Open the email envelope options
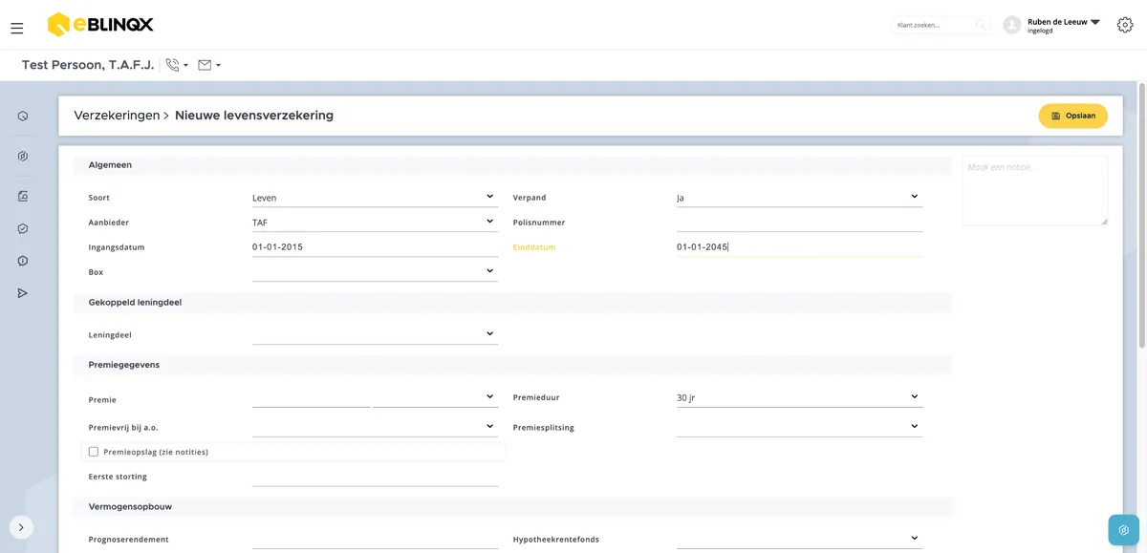This screenshot has height=553, width=1147. 209,65
